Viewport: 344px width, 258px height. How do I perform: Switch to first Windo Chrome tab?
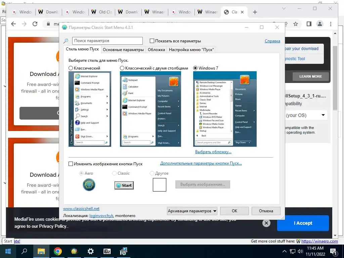coord(23,12)
